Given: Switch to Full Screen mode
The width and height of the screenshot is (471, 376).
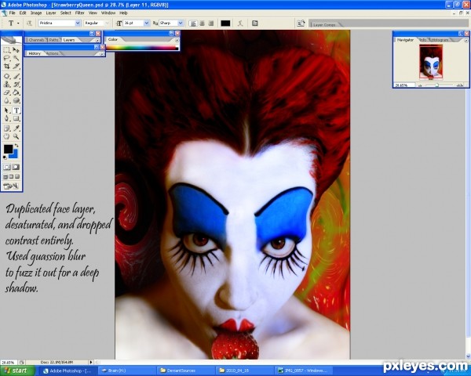Looking at the screenshot, I should click(x=17, y=176).
